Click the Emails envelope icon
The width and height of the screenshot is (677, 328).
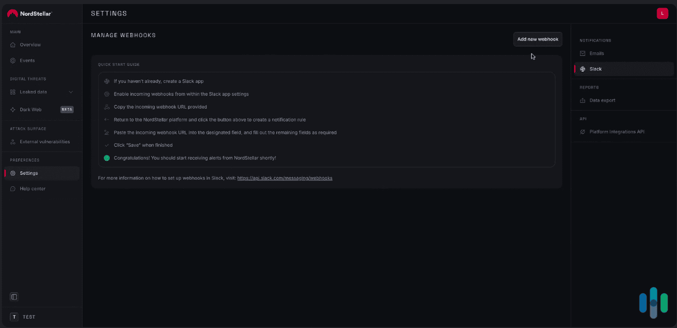[x=583, y=53]
